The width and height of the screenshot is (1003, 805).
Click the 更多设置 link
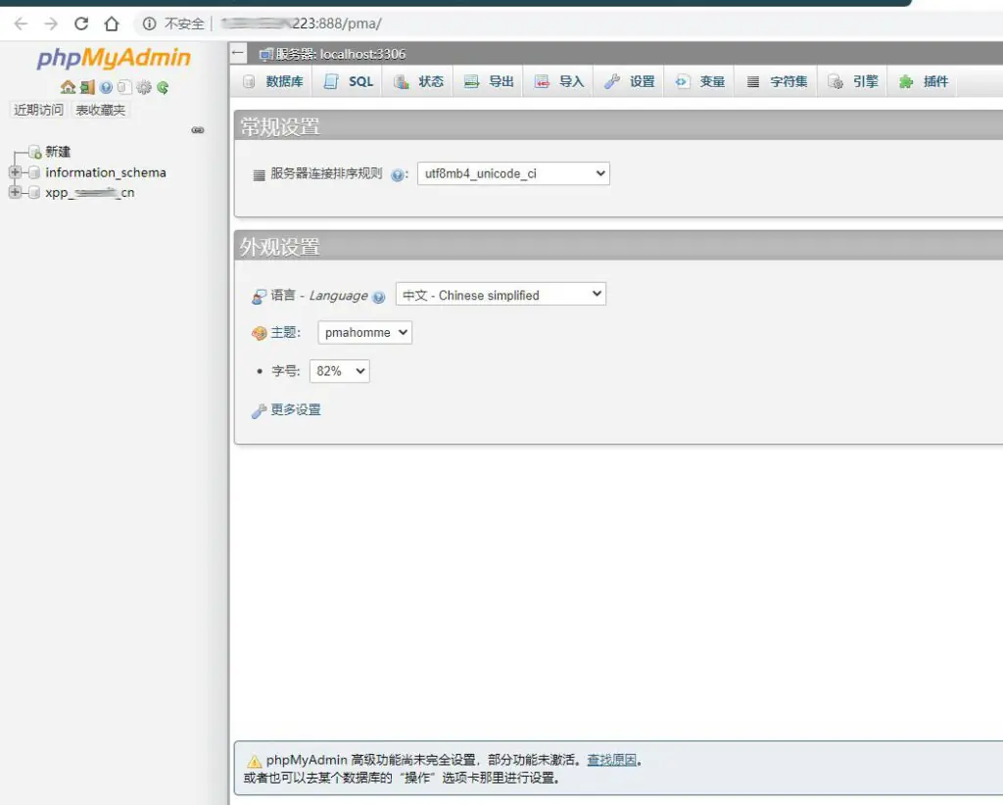pyautogui.click(x=296, y=409)
